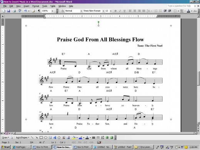
Task: Open the Zoom 100% dropdown
Action: pyautogui.click(x=52, y=11)
